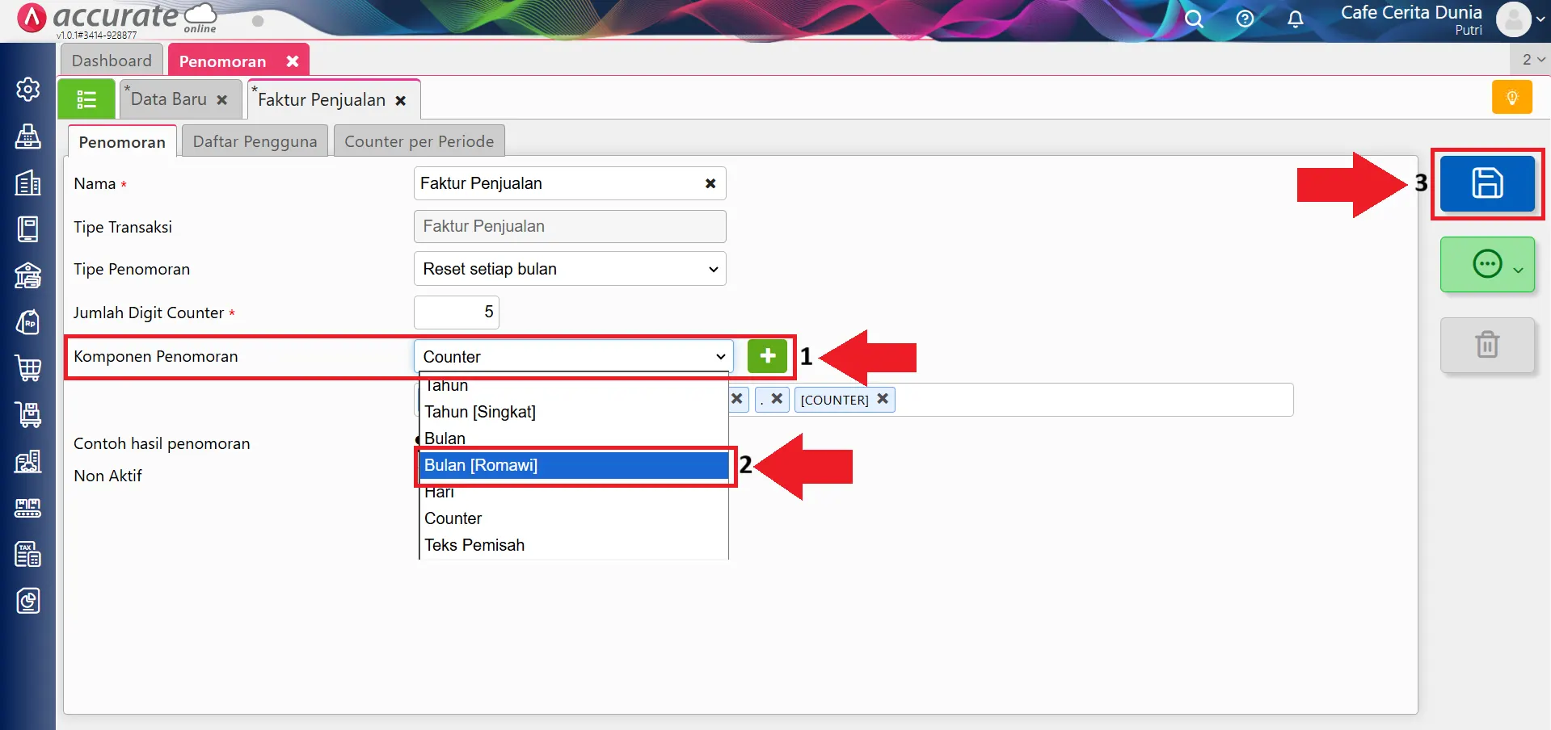Screen dimensions: 1551x730
Task: Open the shopping cart sidebar module
Action: point(28,368)
